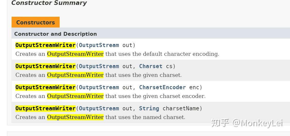Click highlighted OutputStreamWriter in named charset description
The height and width of the screenshot is (136, 290).
pyautogui.click(x=75, y=117)
